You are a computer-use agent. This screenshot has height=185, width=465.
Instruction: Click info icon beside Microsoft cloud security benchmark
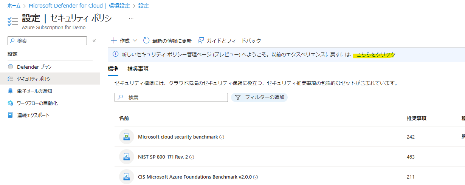(x=222, y=137)
